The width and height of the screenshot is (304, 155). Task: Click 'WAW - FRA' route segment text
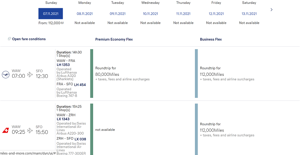pyautogui.click(x=66, y=61)
